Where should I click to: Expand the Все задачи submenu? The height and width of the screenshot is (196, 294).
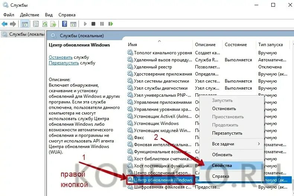[x=232, y=144]
